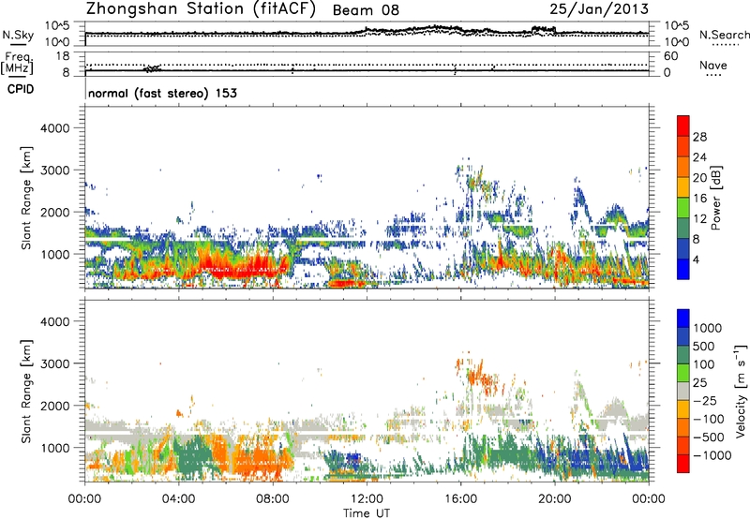
Task: Select the 'Beam 08' label
Action: (366, 10)
